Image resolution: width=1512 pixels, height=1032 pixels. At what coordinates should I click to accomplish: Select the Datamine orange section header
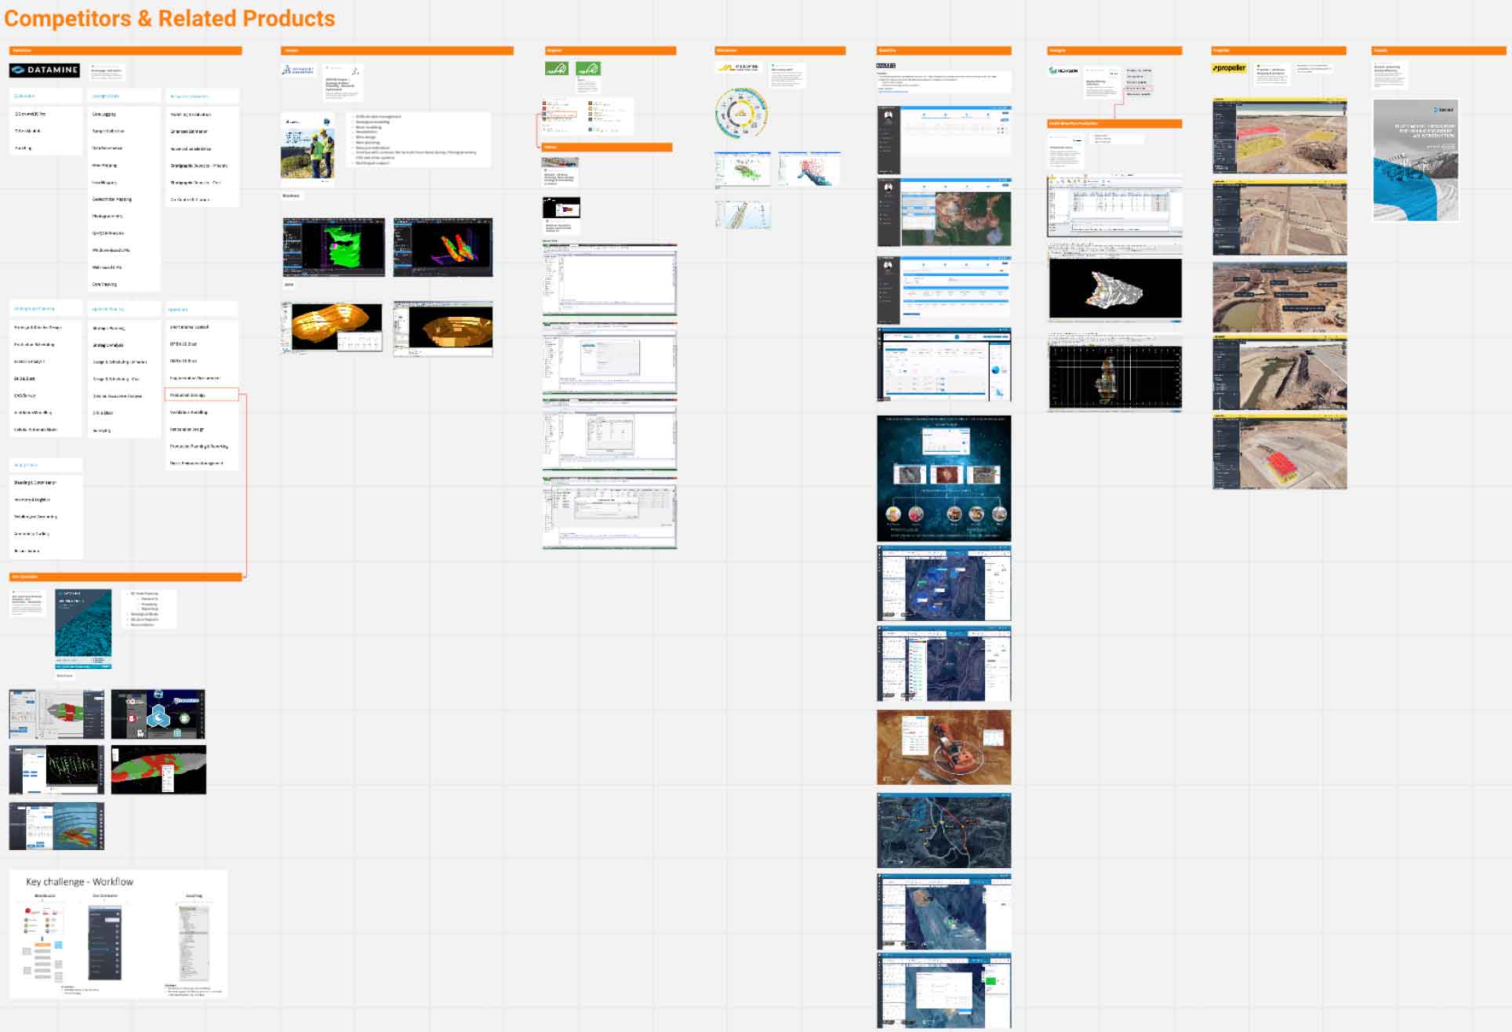tap(125, 51)
